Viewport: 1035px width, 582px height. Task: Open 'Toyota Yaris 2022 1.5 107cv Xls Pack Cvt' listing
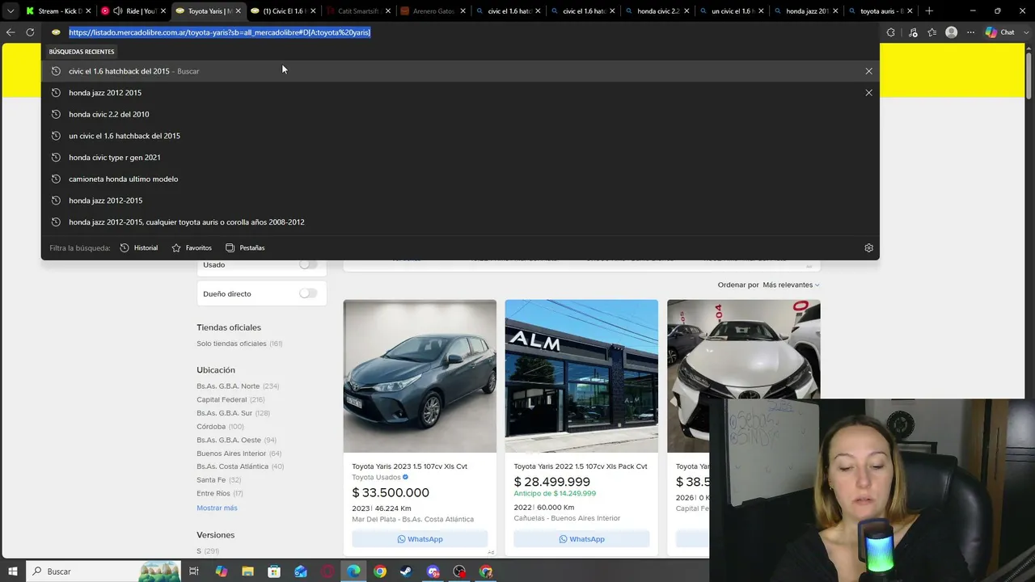(581, 466)
